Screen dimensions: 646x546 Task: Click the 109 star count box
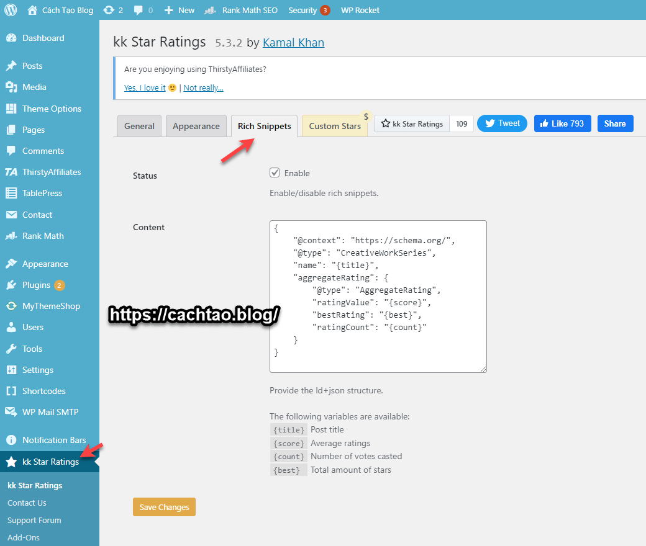462,123
